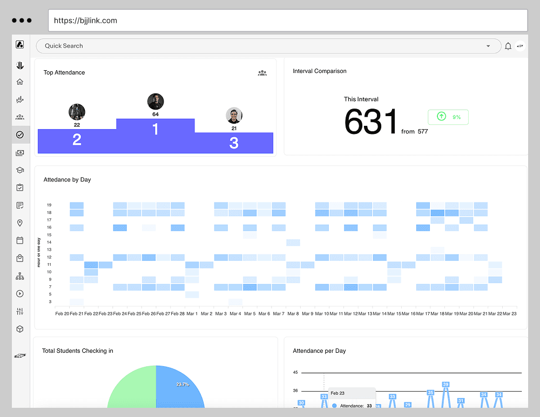Open the filter sliders sidebar icon
This screenshot has width=540, height=417.
click(20, 311)
